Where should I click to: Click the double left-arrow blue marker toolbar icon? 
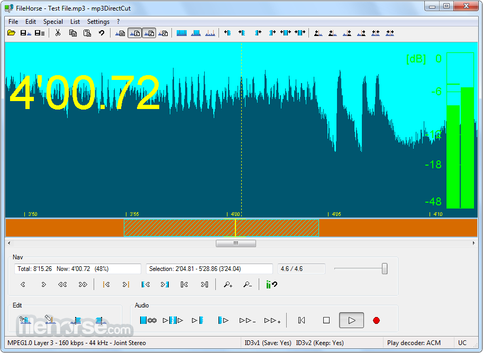[285, 33]
